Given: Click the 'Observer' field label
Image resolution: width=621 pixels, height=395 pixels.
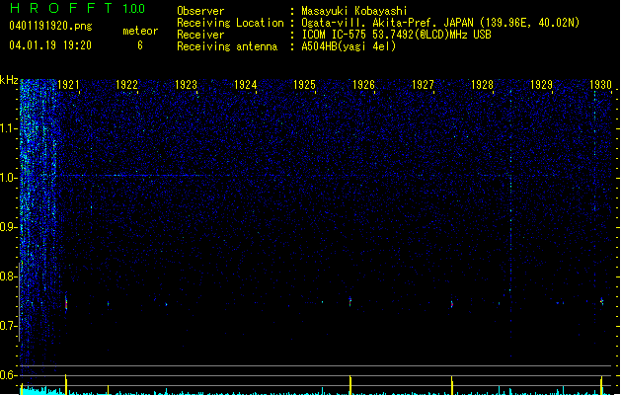Looking at the screenshot, I should 200,11.
